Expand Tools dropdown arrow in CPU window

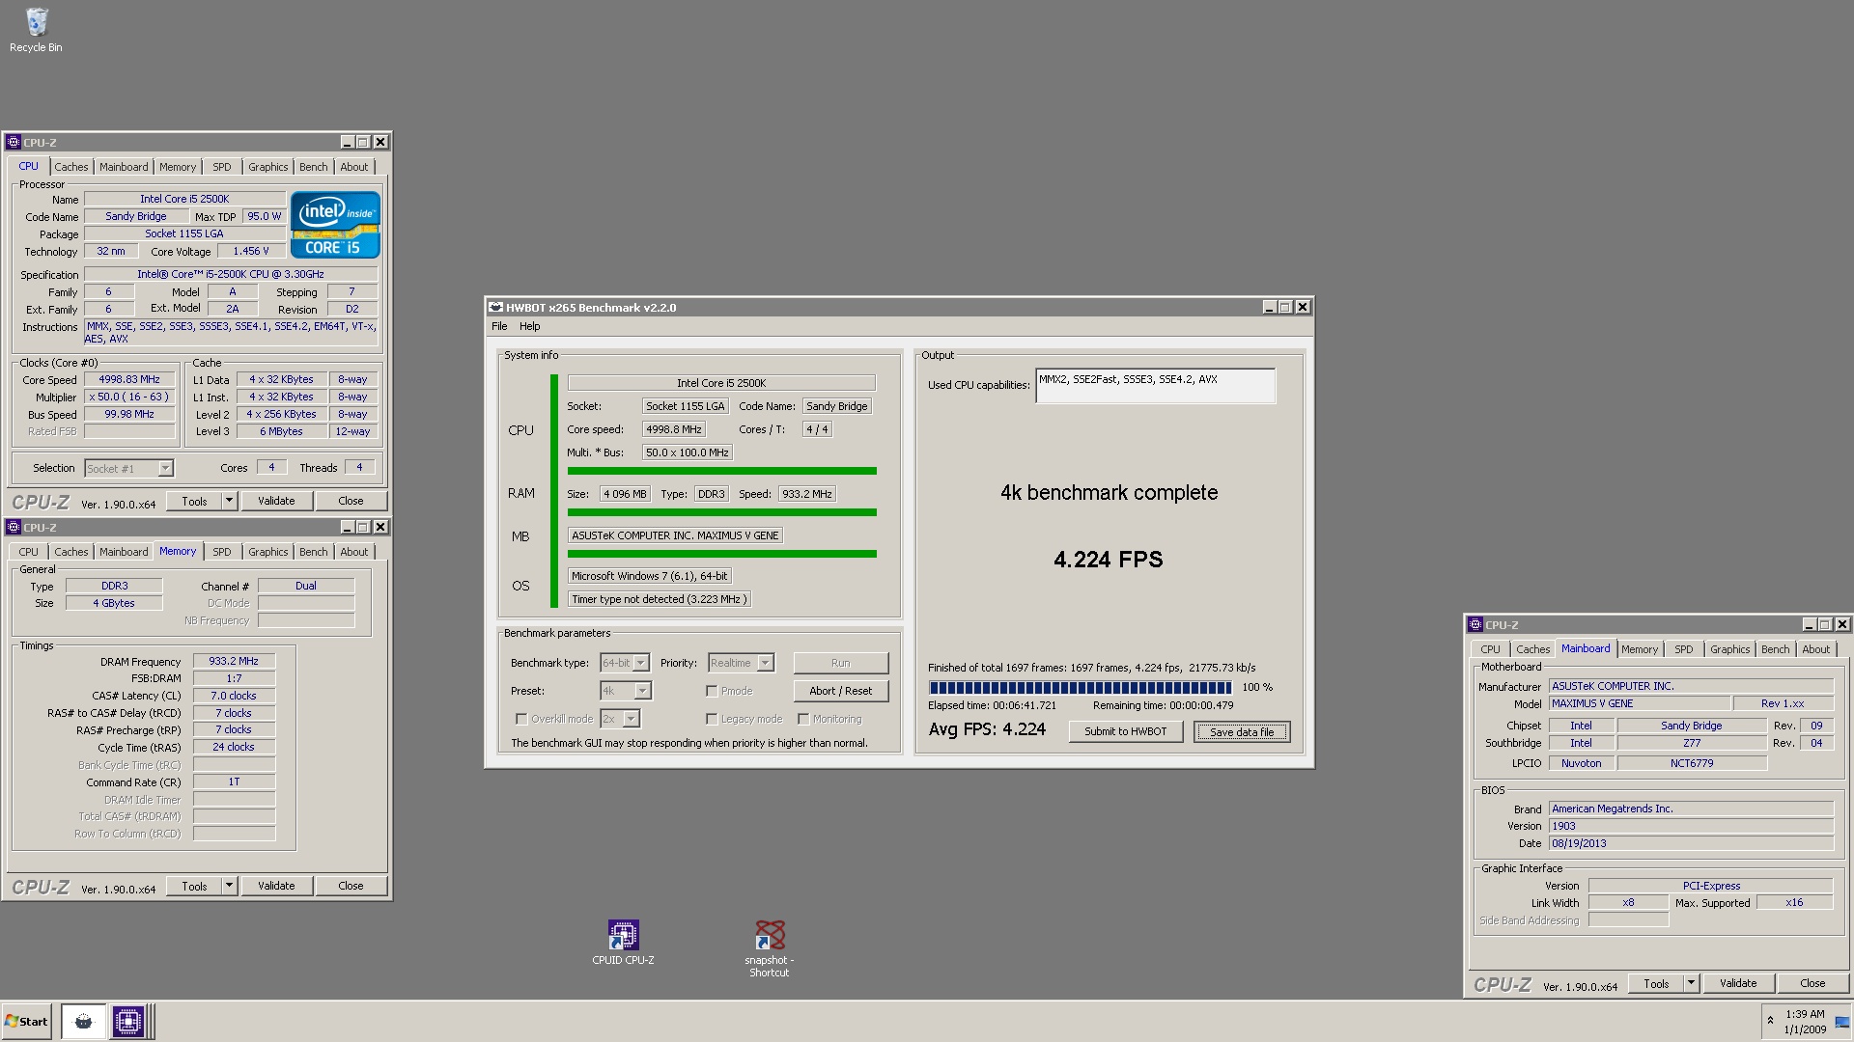tap(230, 501)
